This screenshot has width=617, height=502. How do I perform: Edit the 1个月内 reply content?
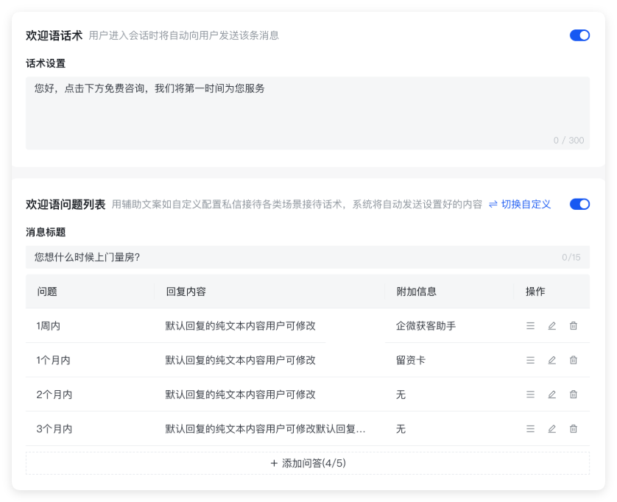point(551,360)
